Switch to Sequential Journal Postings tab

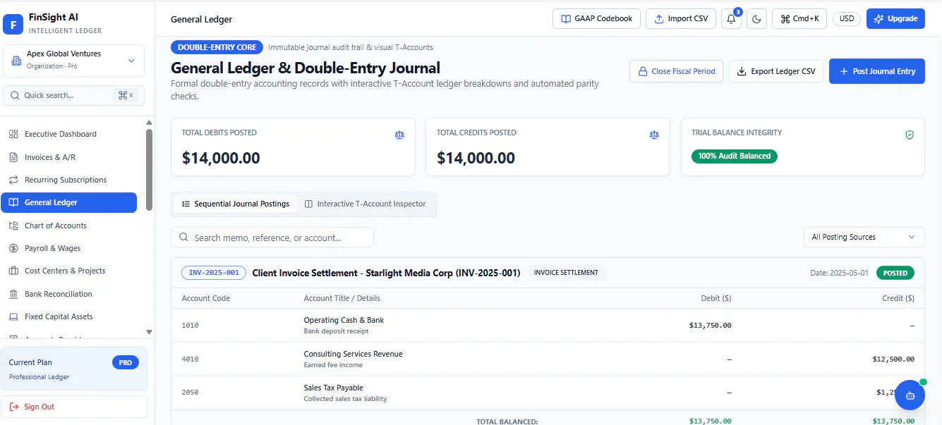pyautogui.click(x=236, y=204)
